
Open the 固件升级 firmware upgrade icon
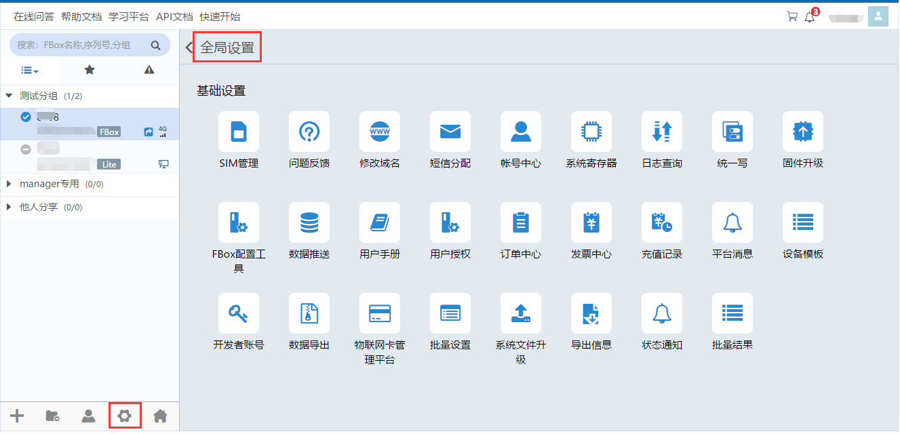802,132
